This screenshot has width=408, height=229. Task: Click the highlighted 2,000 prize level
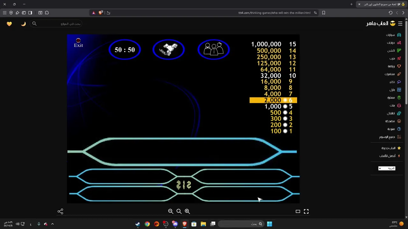point(273,100)
